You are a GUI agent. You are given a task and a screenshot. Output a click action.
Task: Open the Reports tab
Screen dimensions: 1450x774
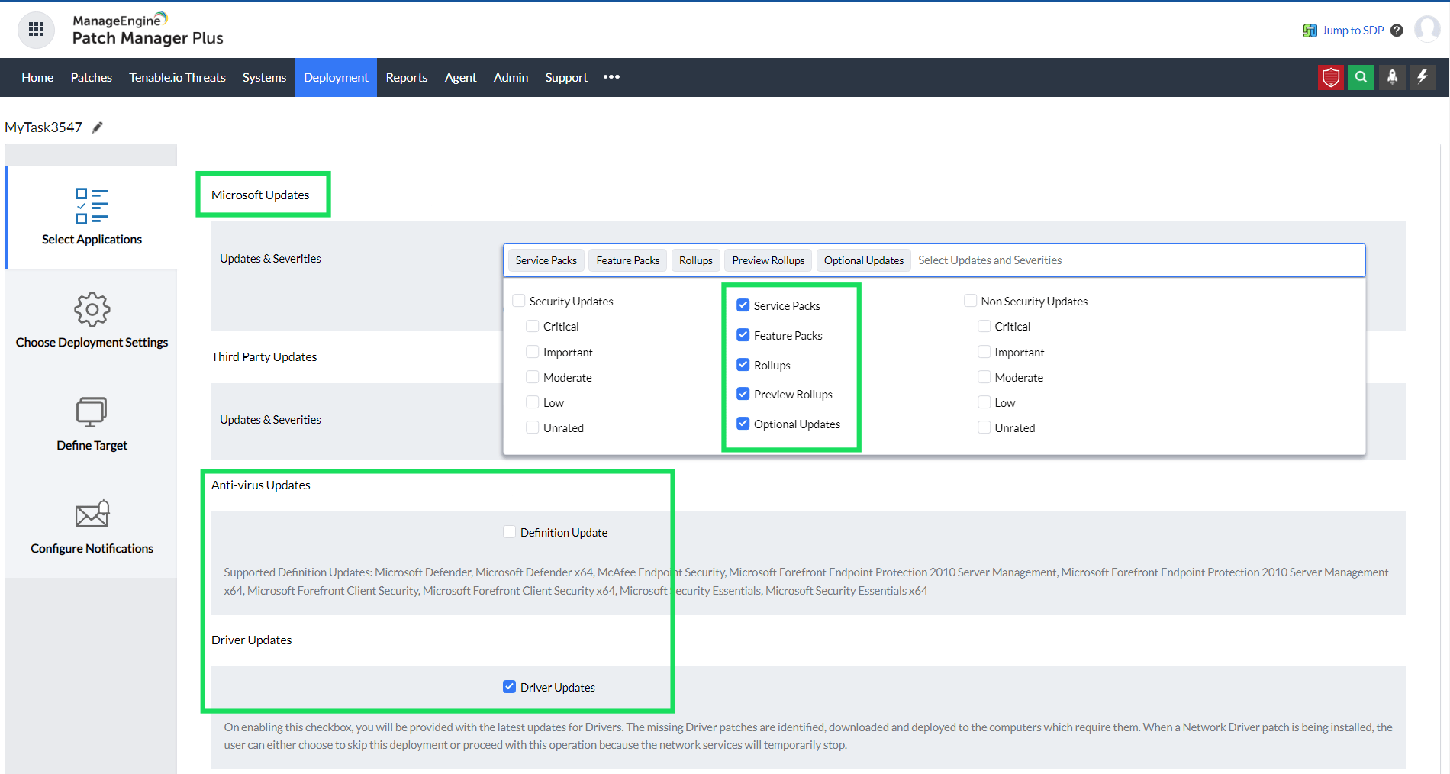pos(407,77)
